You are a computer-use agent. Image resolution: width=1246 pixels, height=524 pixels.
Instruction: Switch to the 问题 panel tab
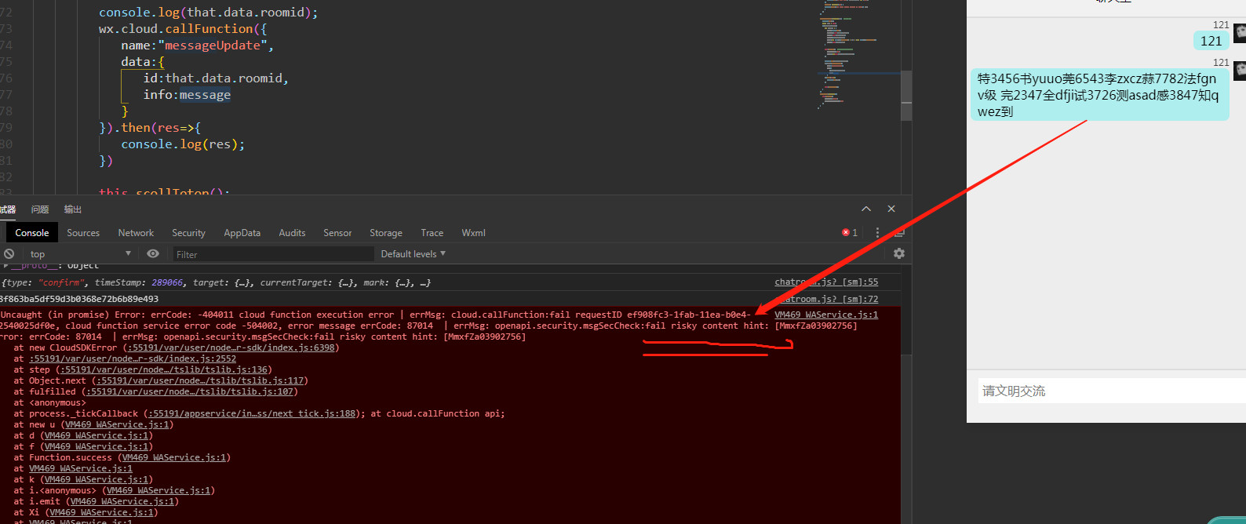pos(40,209)
